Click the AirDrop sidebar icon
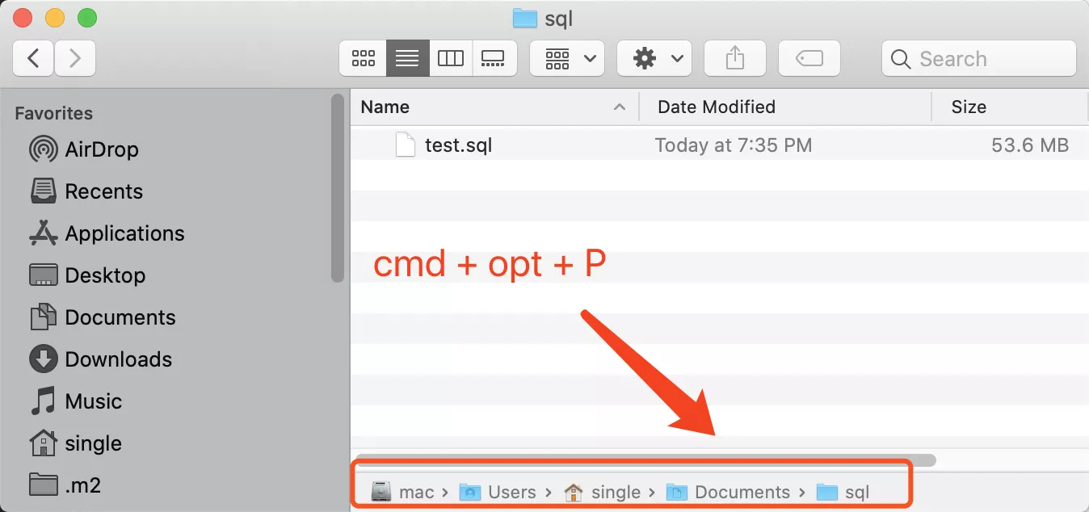The height and width of the screenshot is (512, 1089). [43, 149]
